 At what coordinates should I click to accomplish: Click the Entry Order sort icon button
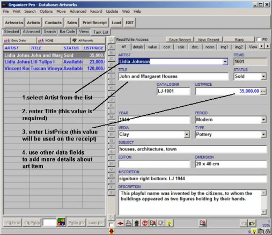(x=19, y=41)
